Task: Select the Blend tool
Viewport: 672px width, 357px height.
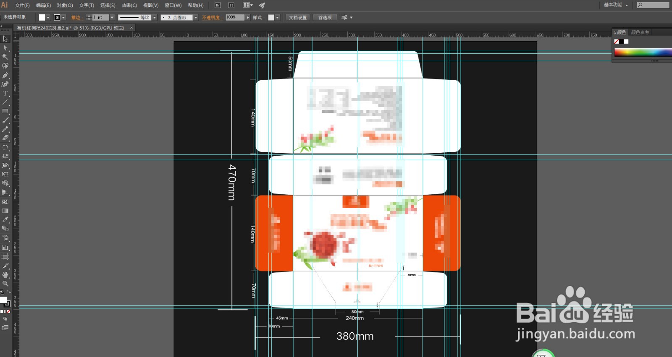Action: pos(5,229)
